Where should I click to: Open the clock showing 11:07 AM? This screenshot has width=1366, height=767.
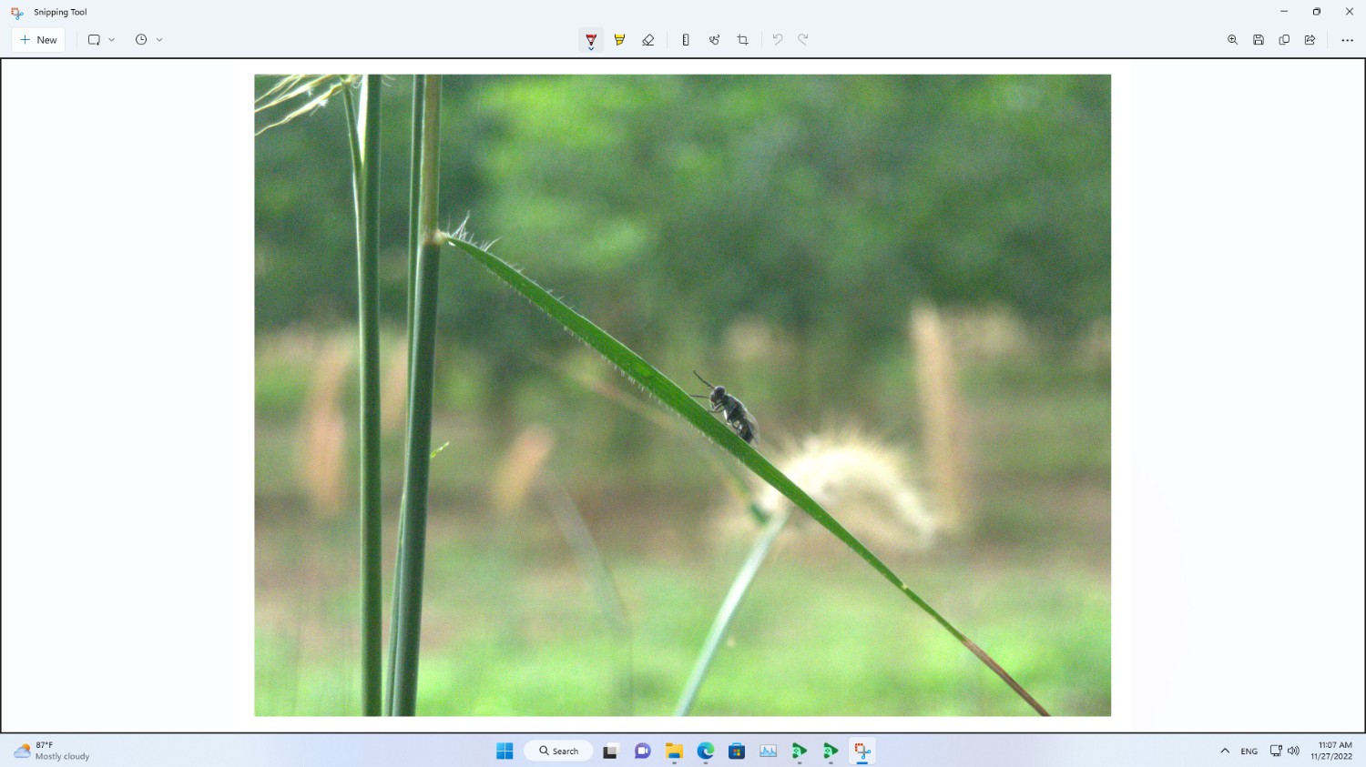click(x=1331, y=751)
